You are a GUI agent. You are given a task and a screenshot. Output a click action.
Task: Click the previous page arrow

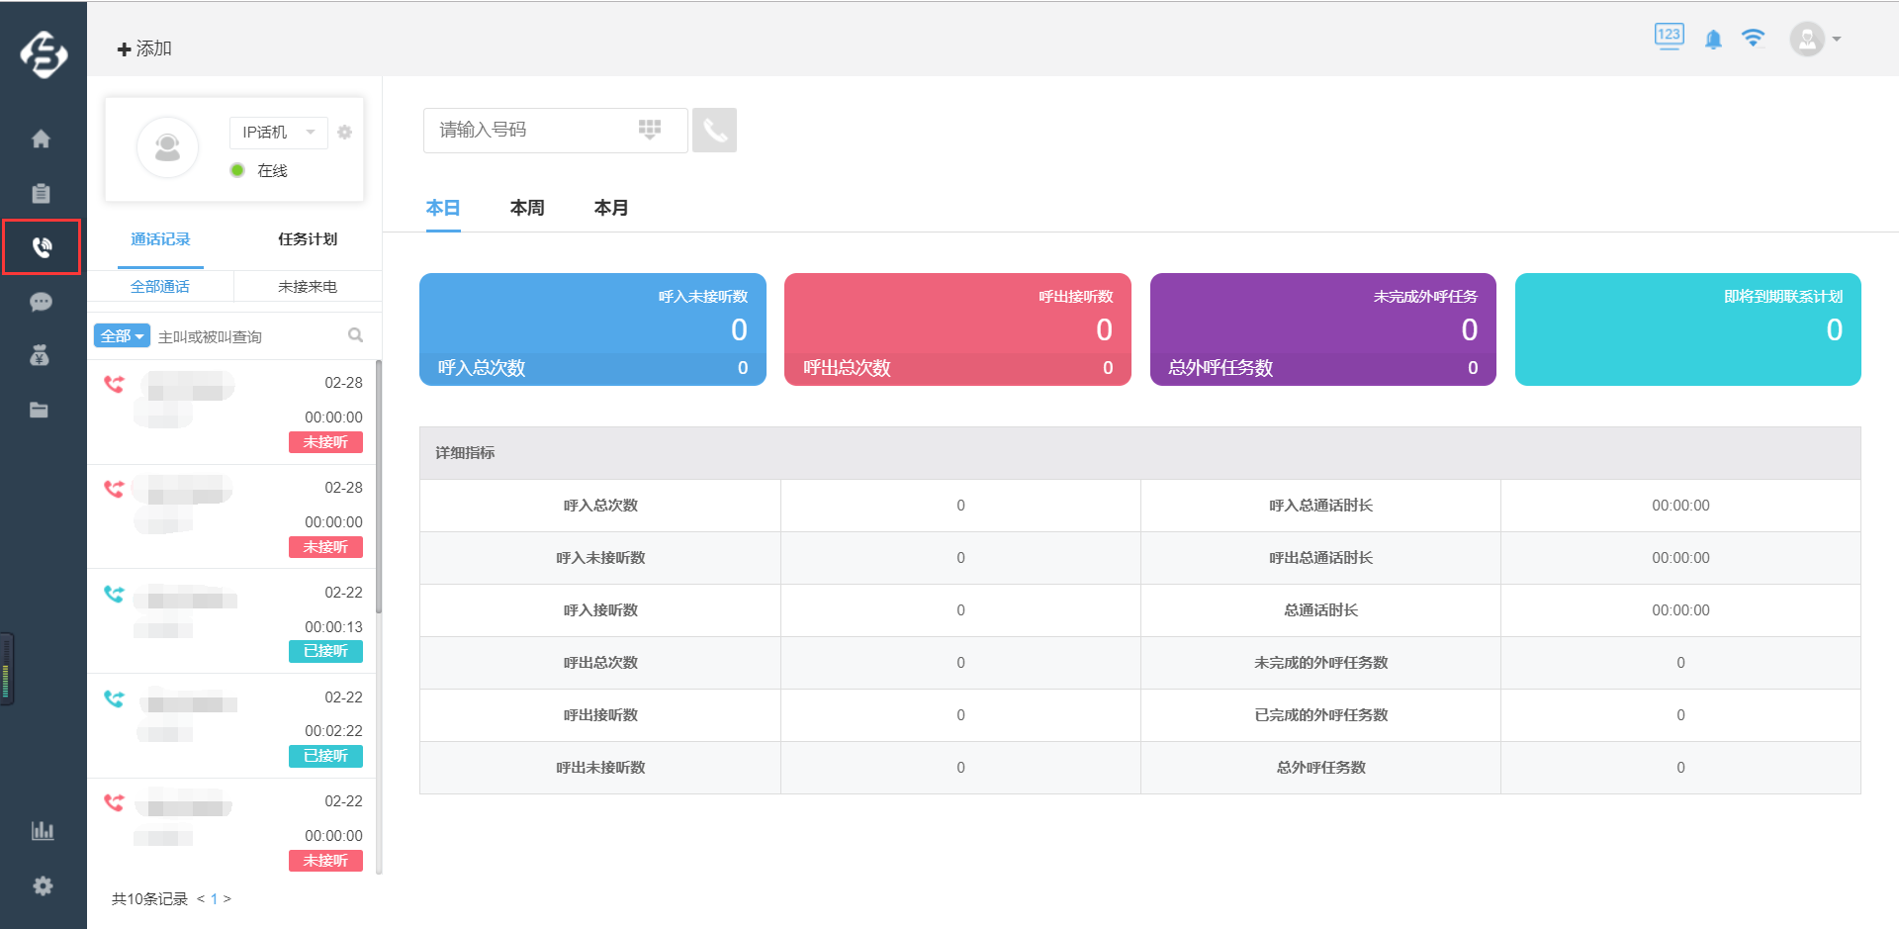pyautogui.click(x=201, y=899)
